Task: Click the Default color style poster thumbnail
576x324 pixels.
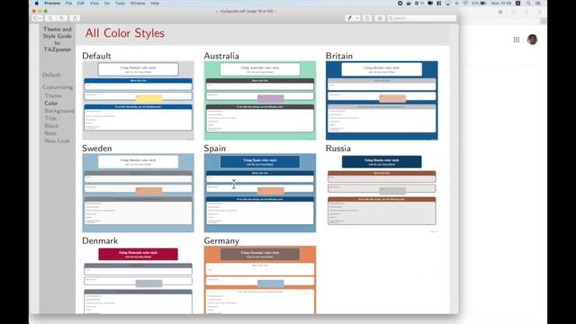Action: point(138,100)
